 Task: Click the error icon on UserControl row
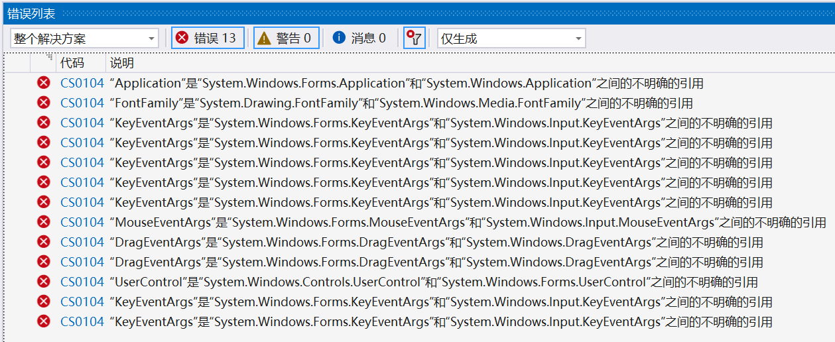click(x=44, y=282)
